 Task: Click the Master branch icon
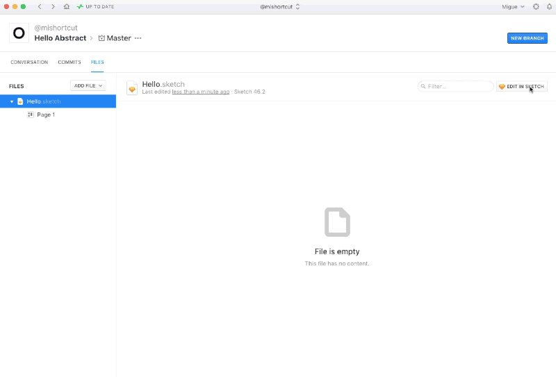pos(101,38)
